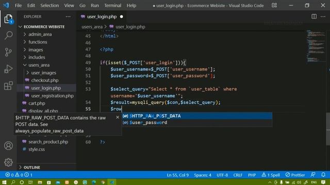Click the unsaved dot on user_login.php tab

click(x=122, y=16)
